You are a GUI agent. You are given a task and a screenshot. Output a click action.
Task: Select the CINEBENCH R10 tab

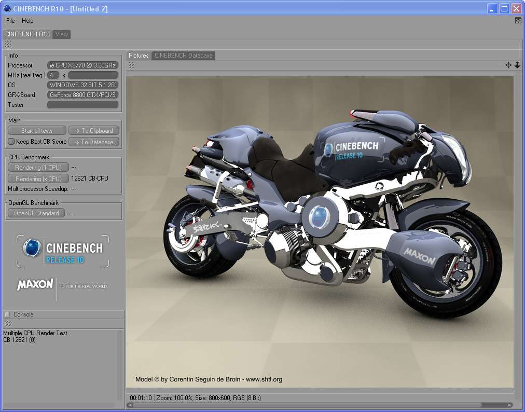[x=27, y=34]
